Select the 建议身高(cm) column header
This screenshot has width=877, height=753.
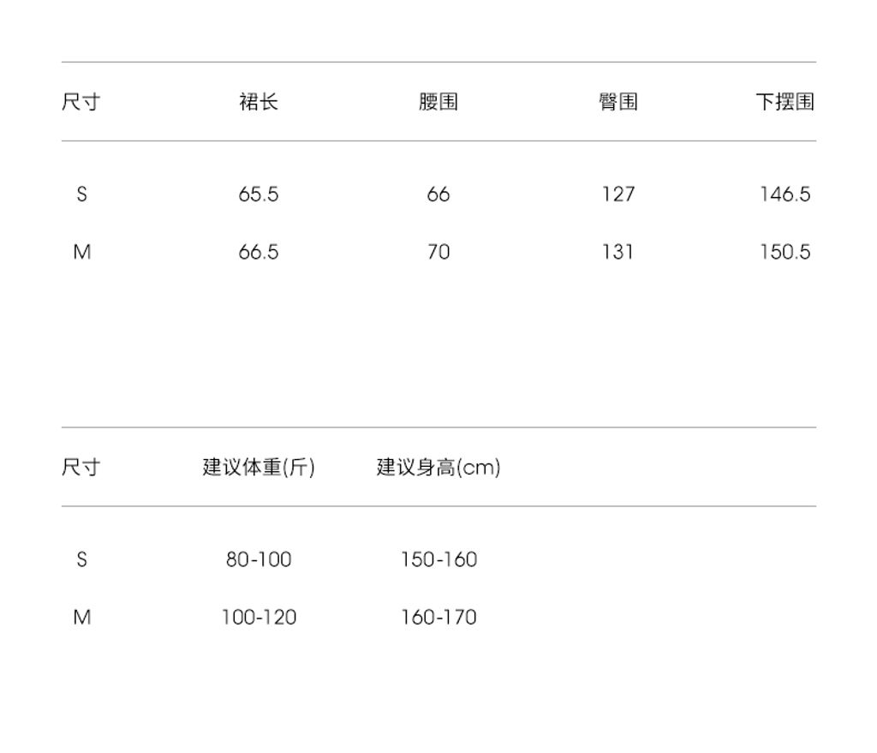pos(438,468)
